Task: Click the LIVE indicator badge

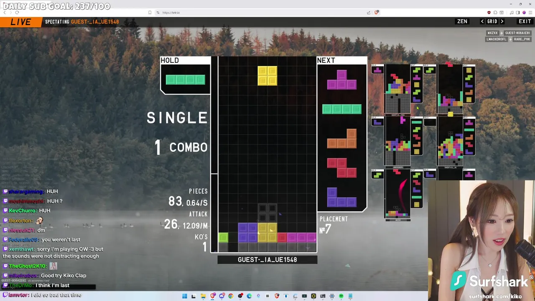Action: 20,22
